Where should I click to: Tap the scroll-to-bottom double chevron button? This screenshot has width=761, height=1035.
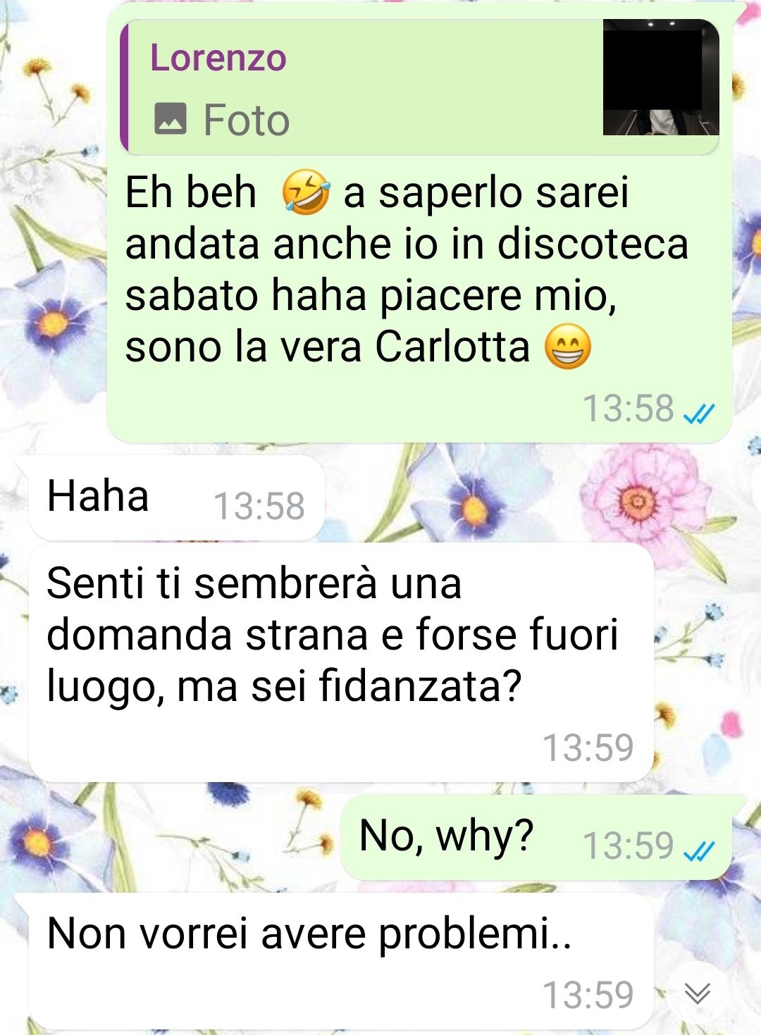point(698,993)
